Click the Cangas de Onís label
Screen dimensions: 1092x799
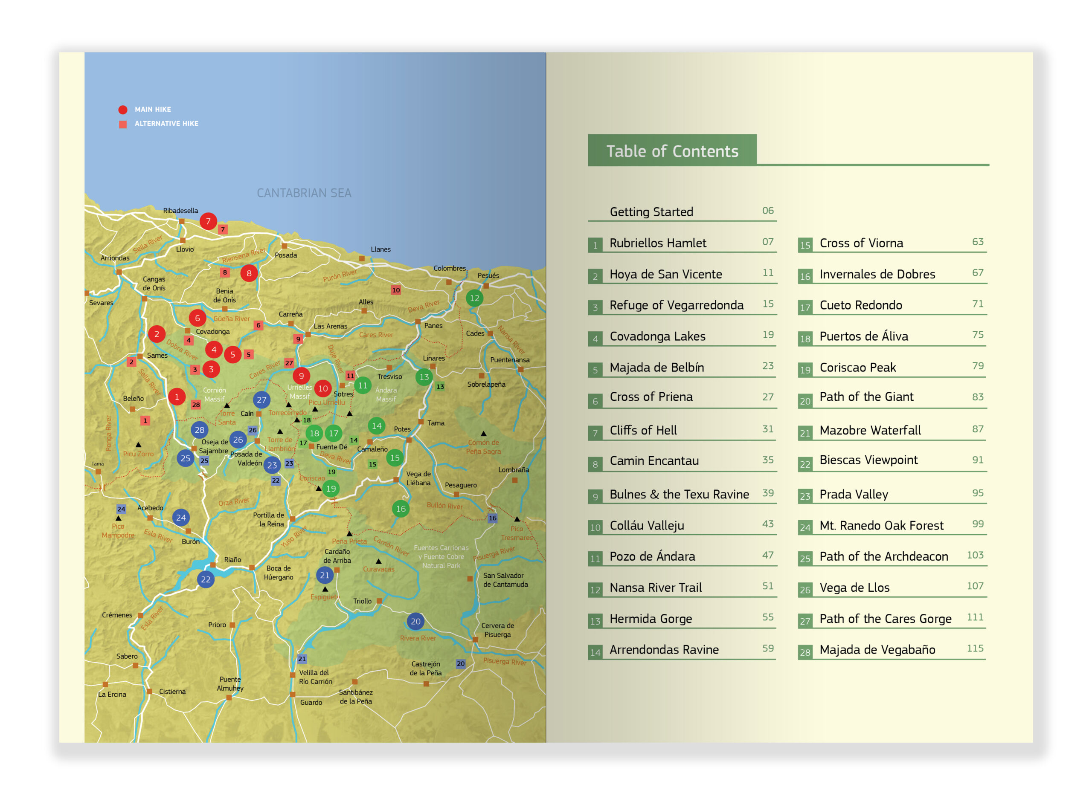tap(154, 284)
